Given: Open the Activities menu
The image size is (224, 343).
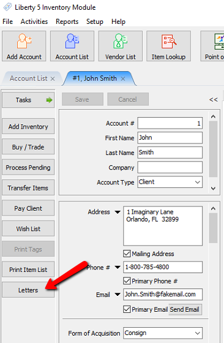Looking at the screenshot, I should coord(34,21).
